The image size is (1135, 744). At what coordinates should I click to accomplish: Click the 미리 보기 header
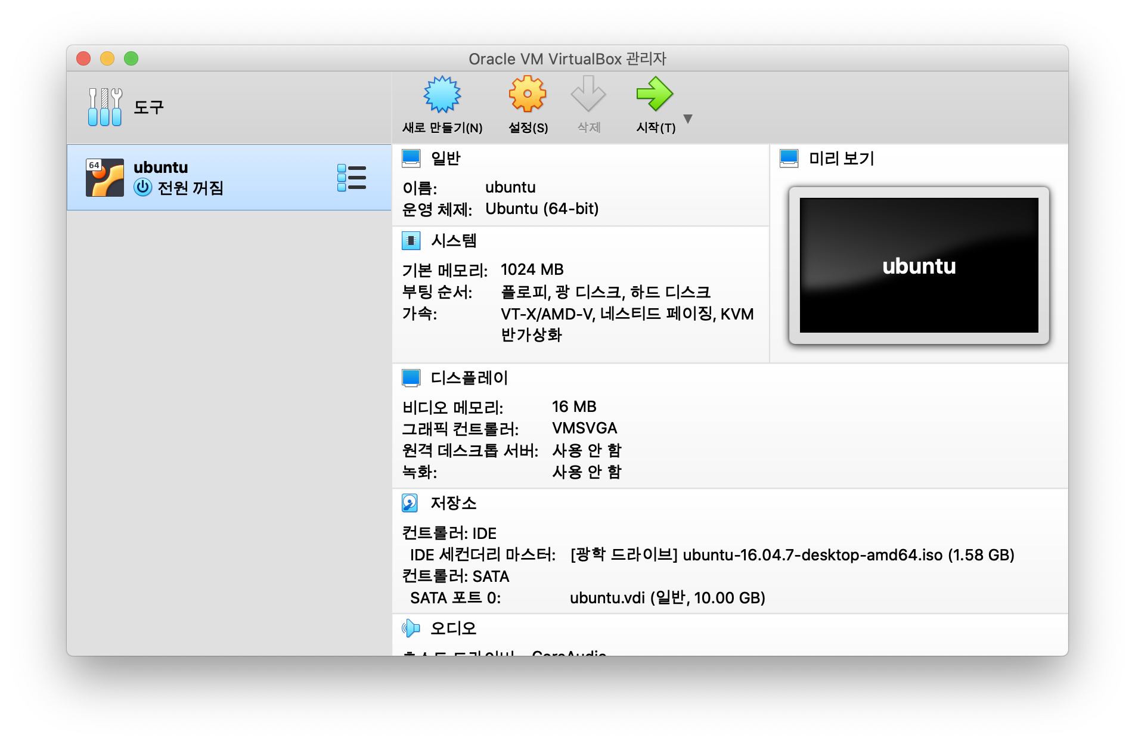click(x=841, y=159)
